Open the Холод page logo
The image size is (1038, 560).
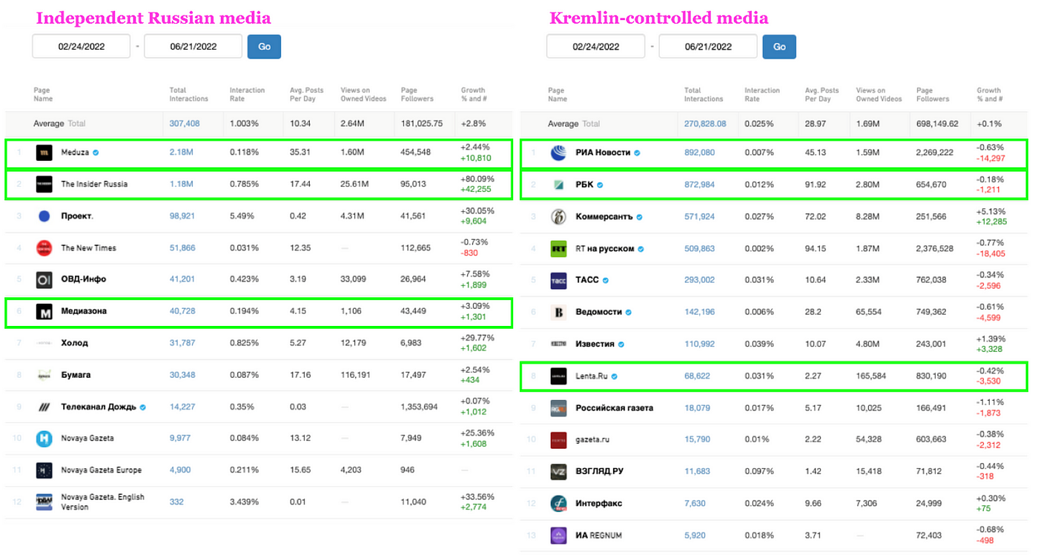pyautogui.click(x=44, y=344)
